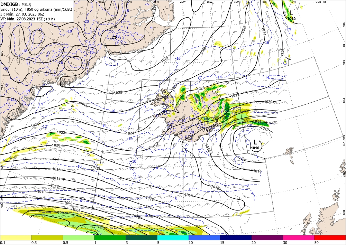This screenshot has height=245, width=346.
Task: Click the '0.5' legend scale value
Action: (65, 243)
